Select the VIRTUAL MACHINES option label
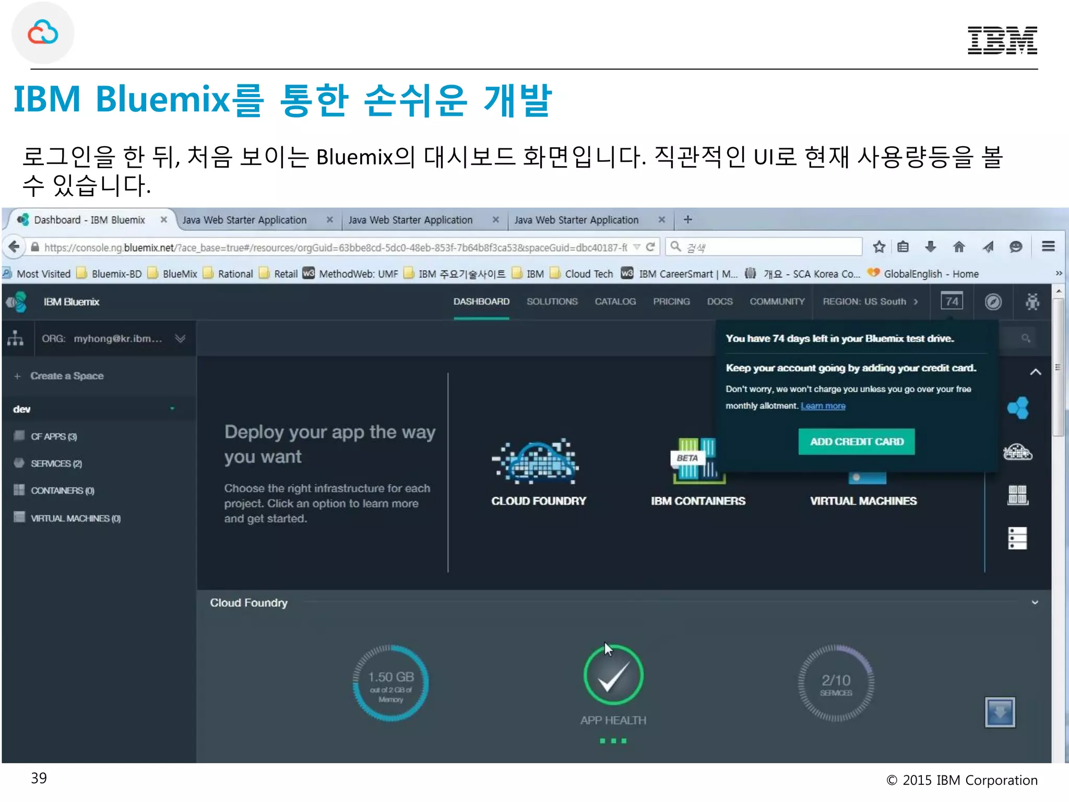The height and width of the screenshot is (802, 1069). pyautogui.click(x=863, y=501)
